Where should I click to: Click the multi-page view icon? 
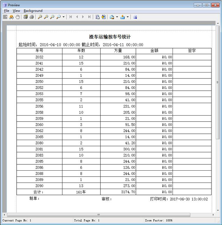click(97, 17)
